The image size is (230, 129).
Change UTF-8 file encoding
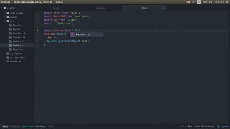click(189, 126)
